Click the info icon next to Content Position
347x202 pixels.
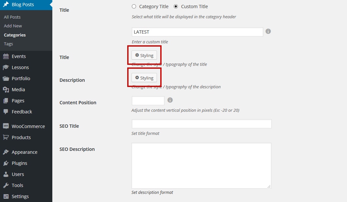pyautogui.click(x=170, y=100)
